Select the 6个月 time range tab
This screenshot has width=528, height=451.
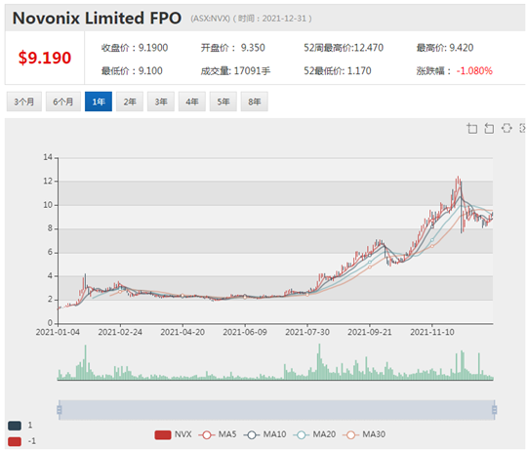coord(63,102)
